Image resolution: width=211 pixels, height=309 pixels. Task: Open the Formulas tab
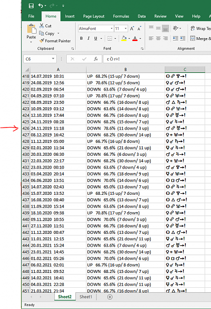point(121,16)
